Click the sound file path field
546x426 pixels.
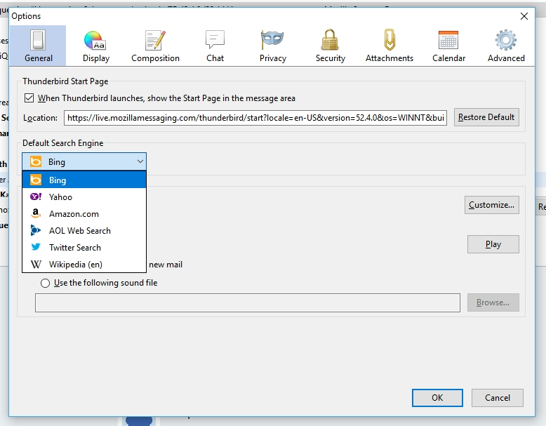pos(248,302)
